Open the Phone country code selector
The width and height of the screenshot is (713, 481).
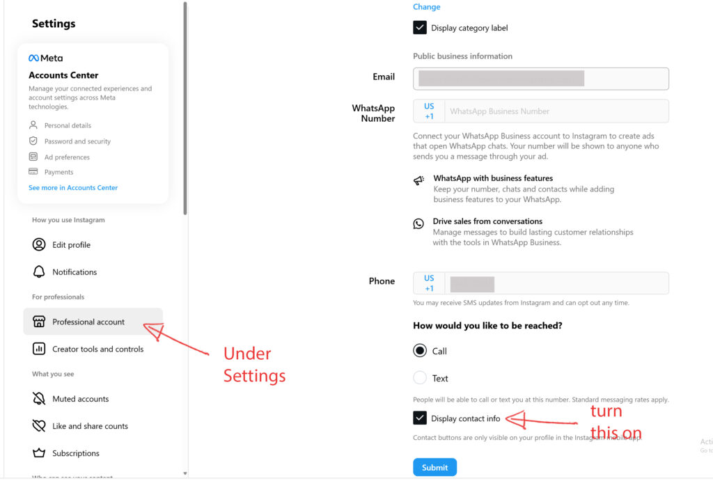click(429, 283)
